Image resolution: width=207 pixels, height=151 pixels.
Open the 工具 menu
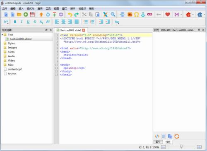pos(48,9)
